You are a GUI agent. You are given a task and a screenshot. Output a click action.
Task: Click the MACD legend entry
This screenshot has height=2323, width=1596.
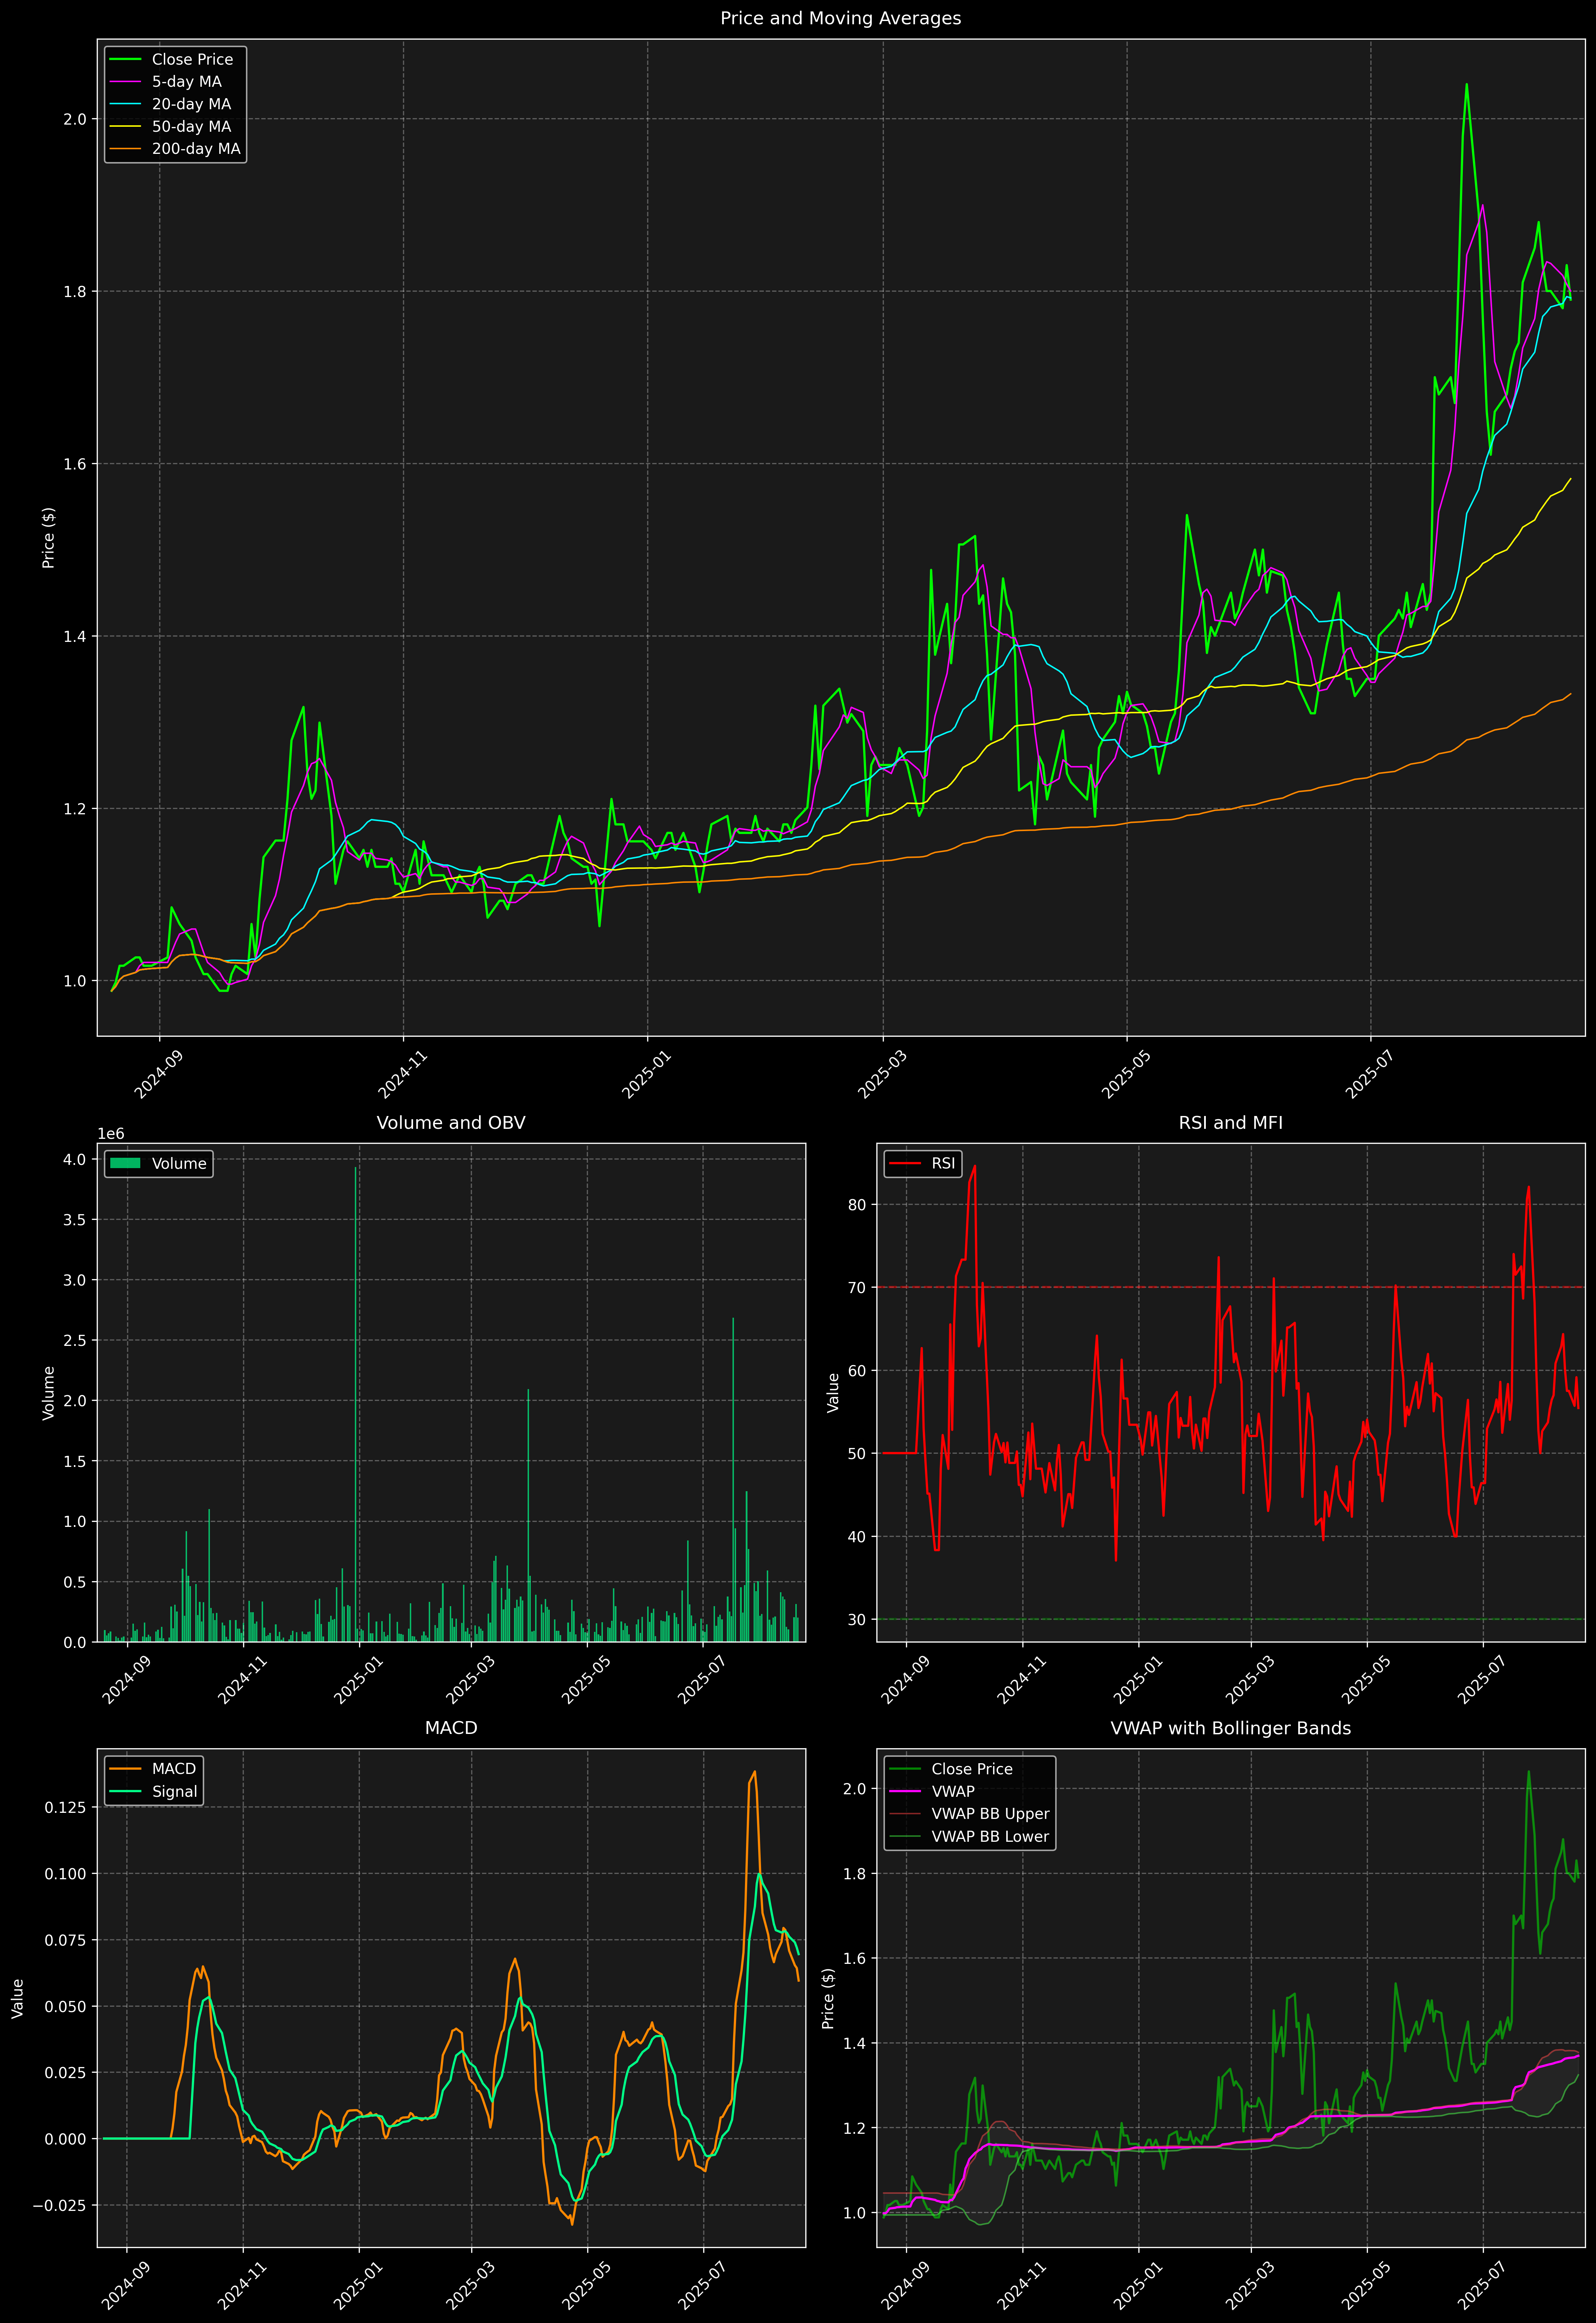[173, 1769]
